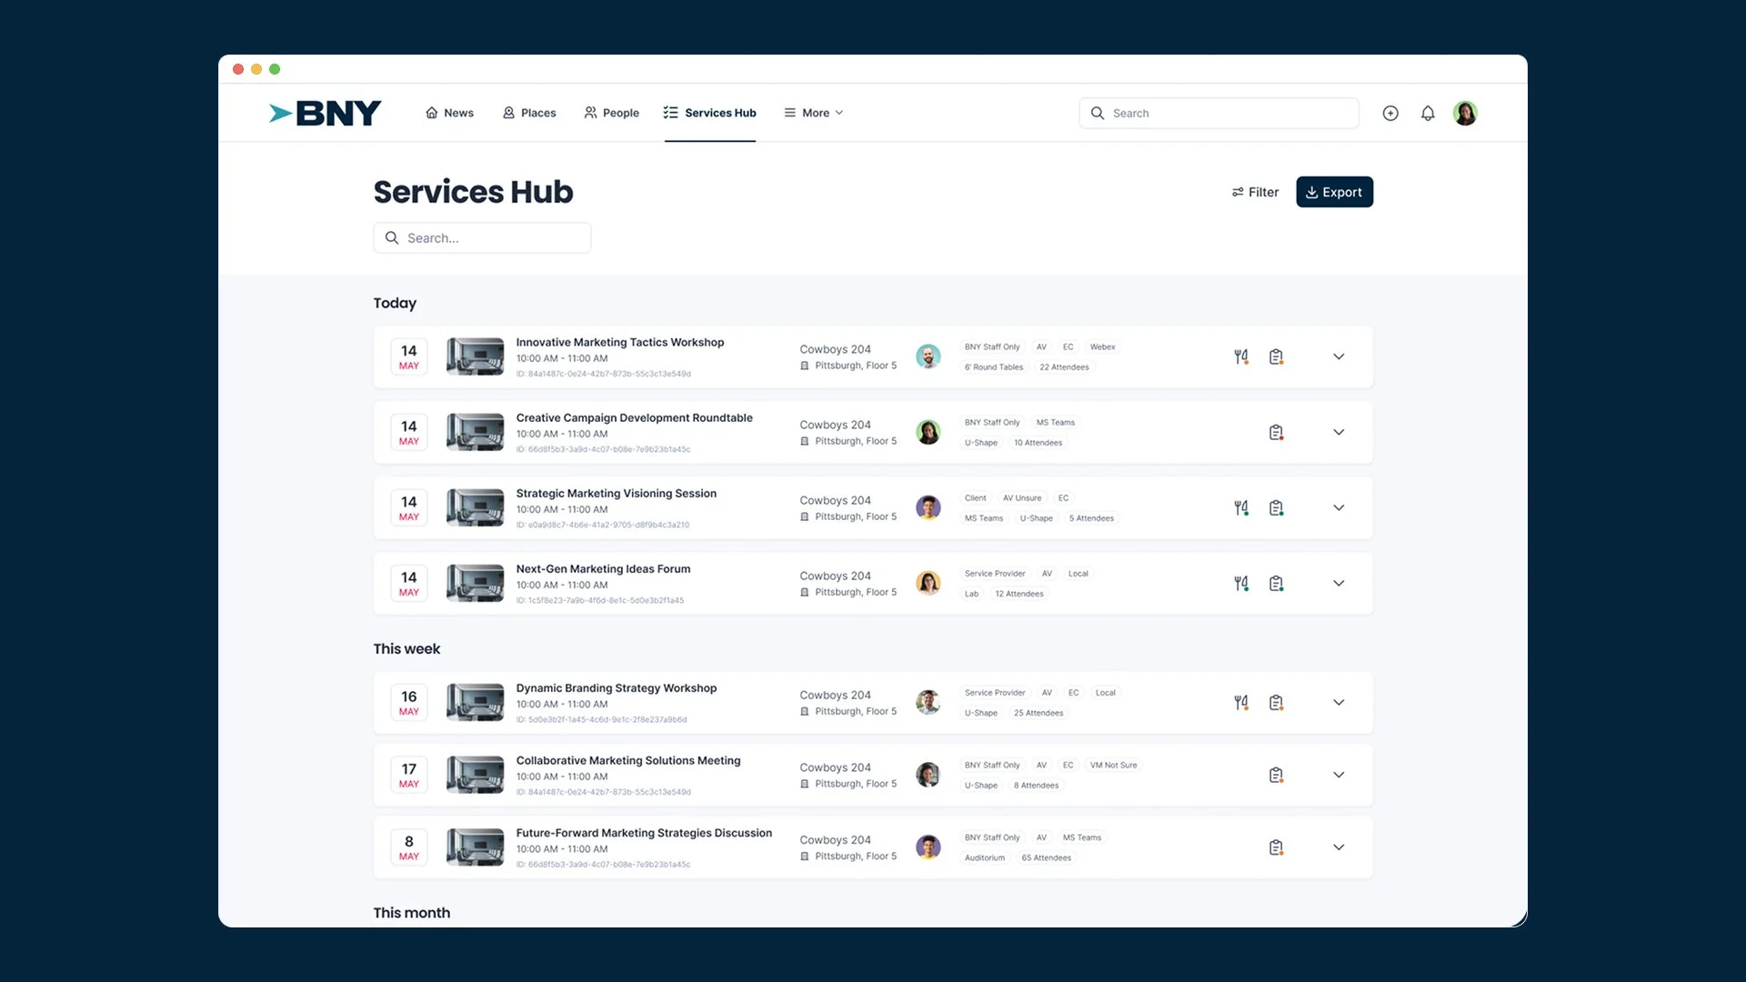
Task: Switch to the News tab
Action: click(449, 113)
